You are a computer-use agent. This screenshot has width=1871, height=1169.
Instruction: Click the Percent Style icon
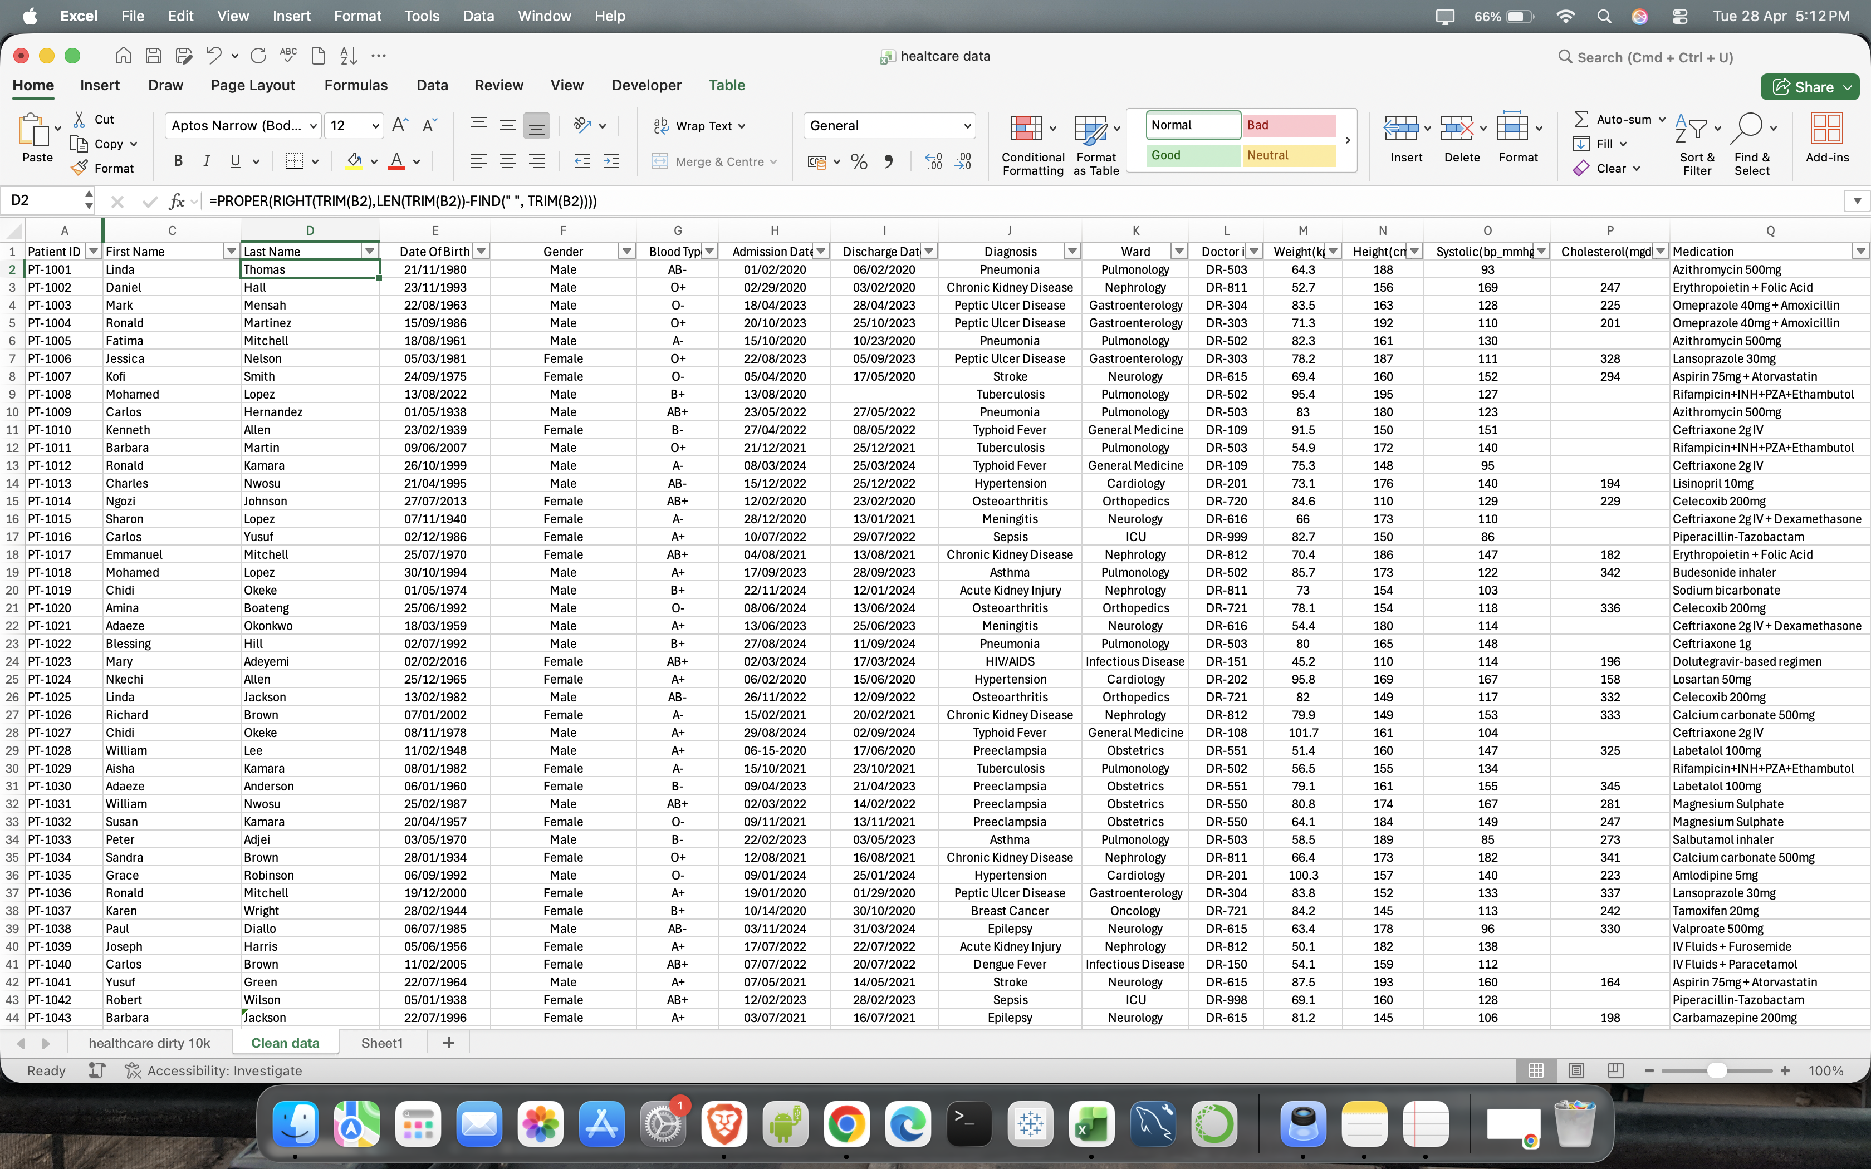point(858,161)
